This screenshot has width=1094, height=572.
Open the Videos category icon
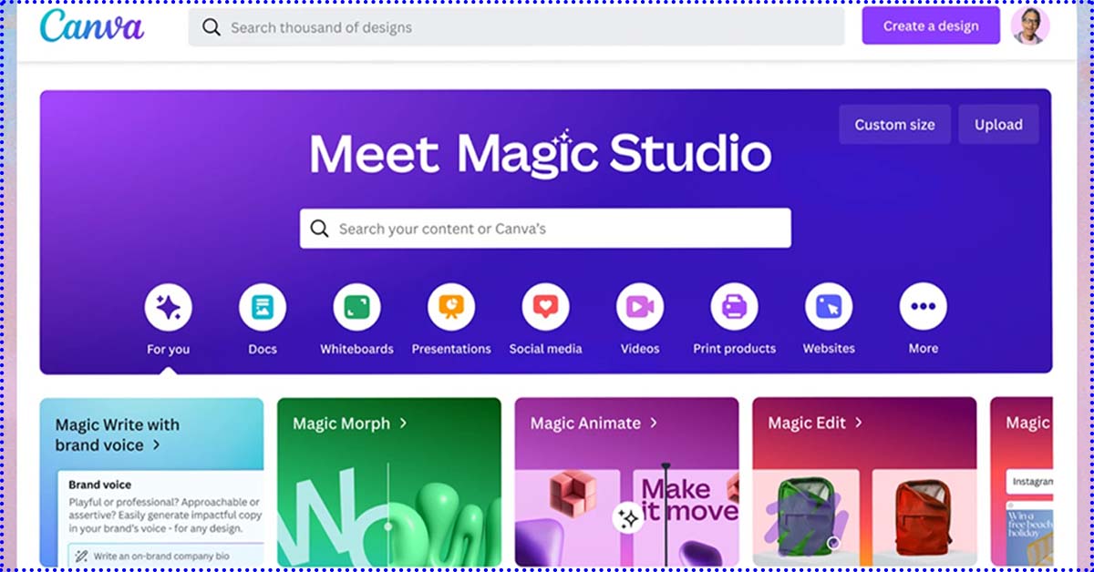click(x=640, y=307)
